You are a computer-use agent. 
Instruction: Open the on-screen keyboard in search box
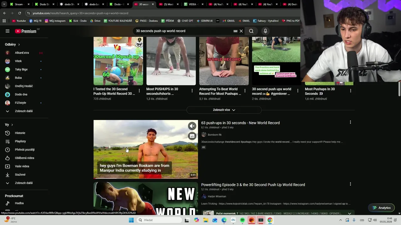235,31
